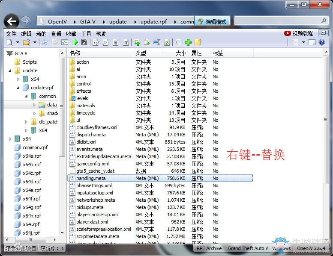Toggle the 编辑模式 edit mode button
The height and width of the screenshot is (256, 333).
coord(213,21)
